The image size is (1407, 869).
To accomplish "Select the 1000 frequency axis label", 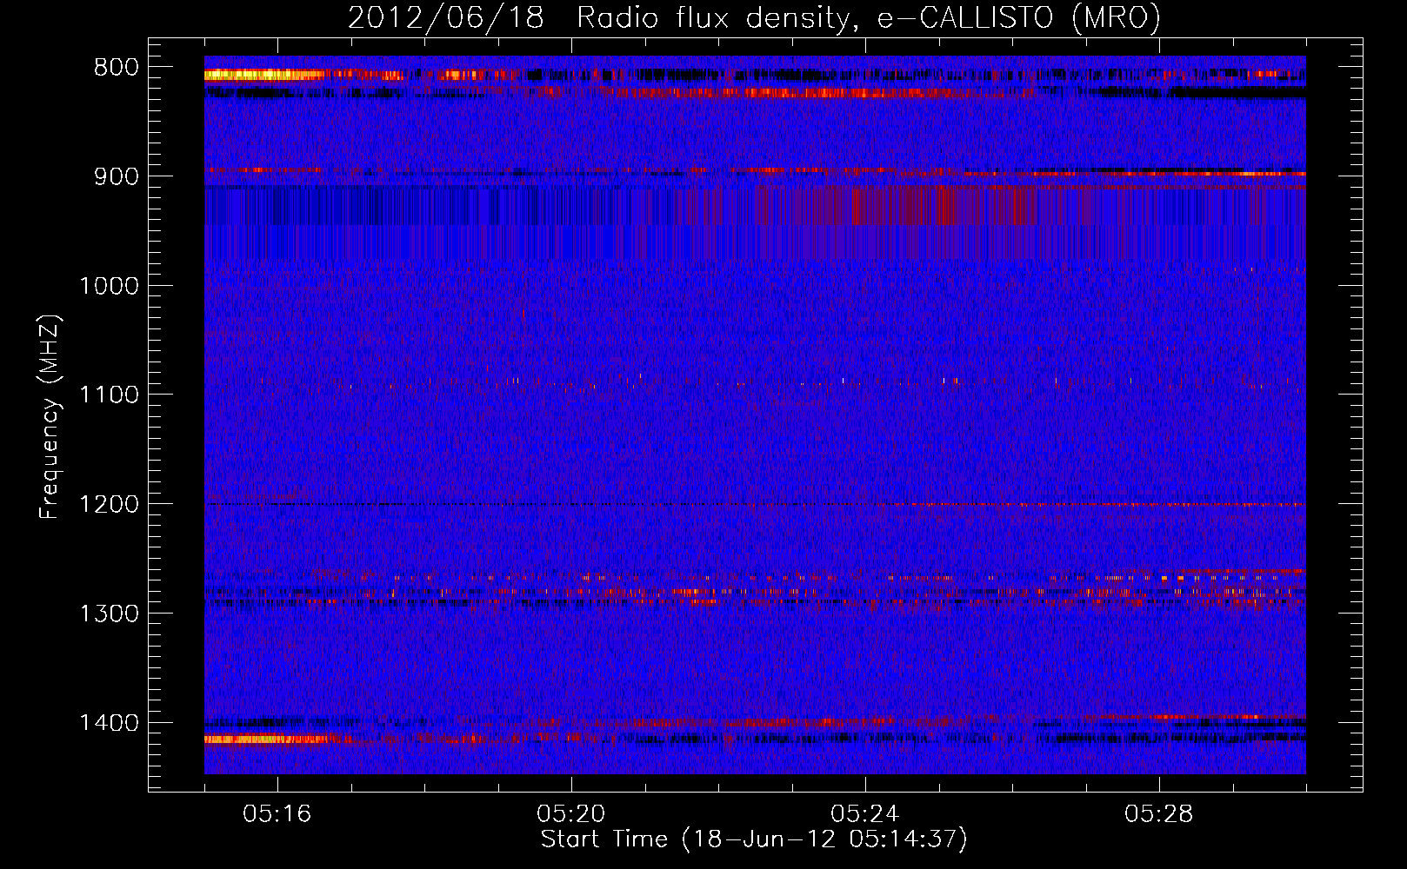I will point(110,286).
